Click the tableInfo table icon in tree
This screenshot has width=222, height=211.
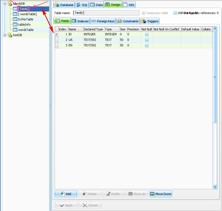coord(15,25)
